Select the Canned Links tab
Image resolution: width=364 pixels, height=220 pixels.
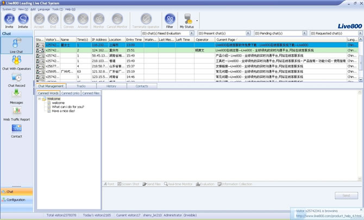pos(71,93)
